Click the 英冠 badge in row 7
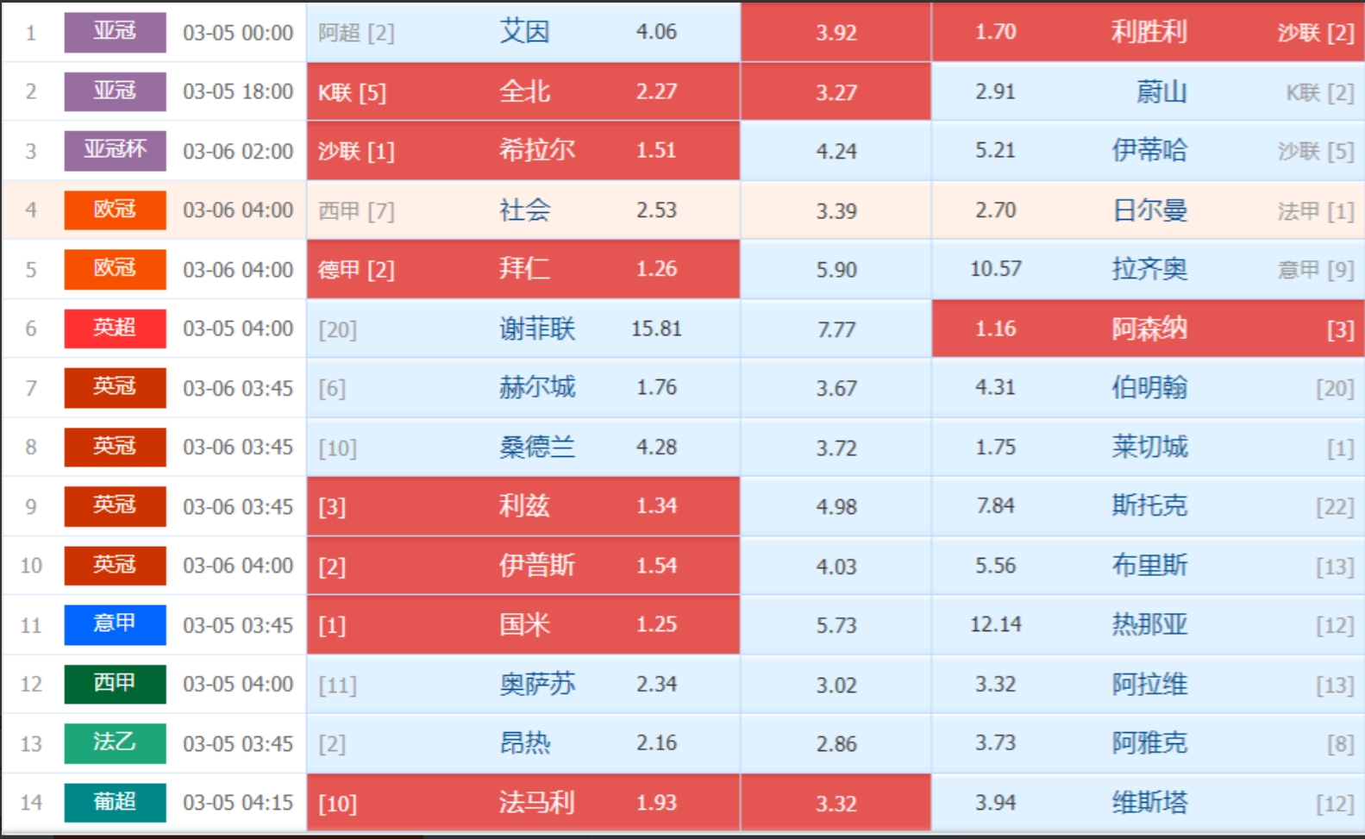This screenshot has height=839, width=1365. point(115,387)
